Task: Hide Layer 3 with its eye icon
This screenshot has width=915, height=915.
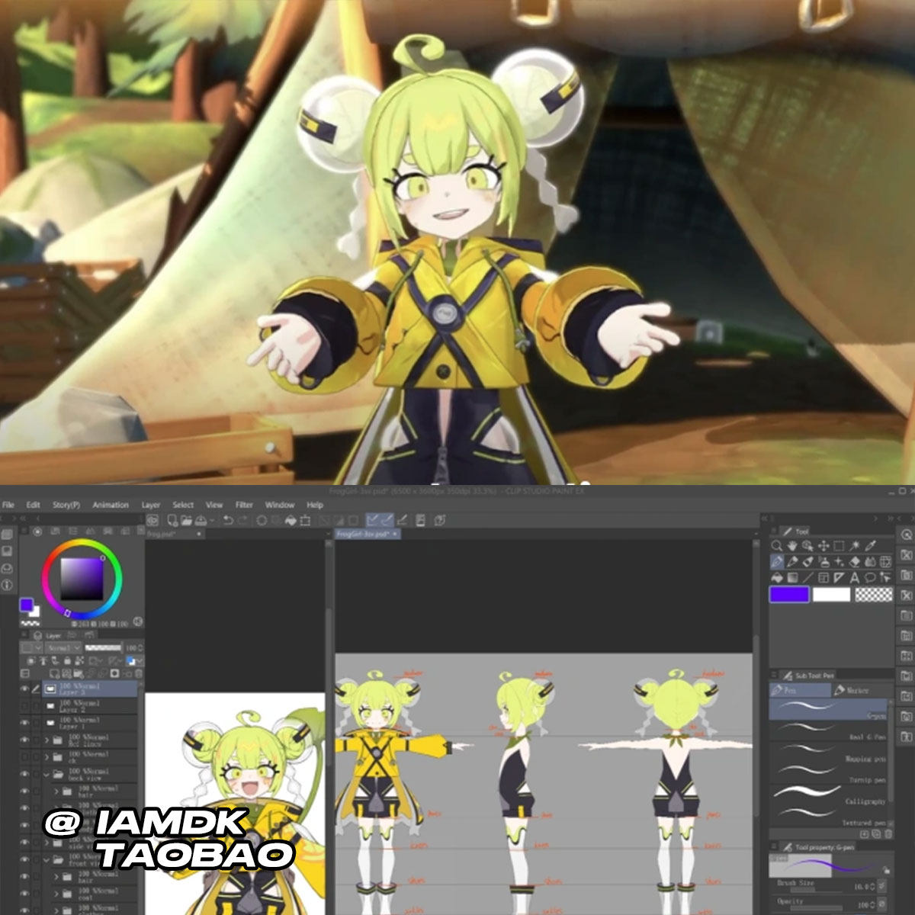Action: [24, 689]
